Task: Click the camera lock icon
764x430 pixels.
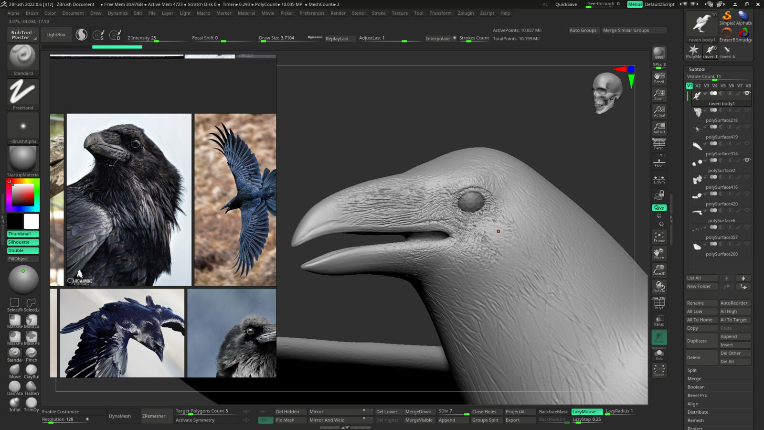Action: 659,195
